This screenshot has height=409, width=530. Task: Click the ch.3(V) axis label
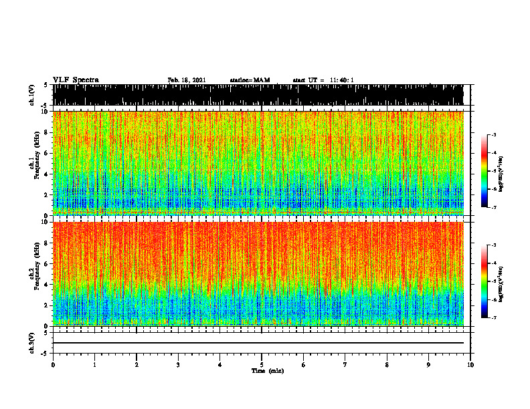click(32, 343)
